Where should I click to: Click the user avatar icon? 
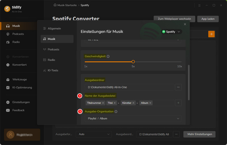pos(10,135)
